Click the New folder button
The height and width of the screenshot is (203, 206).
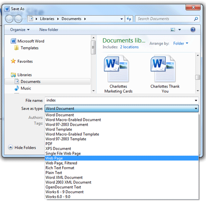click(49, 30)
